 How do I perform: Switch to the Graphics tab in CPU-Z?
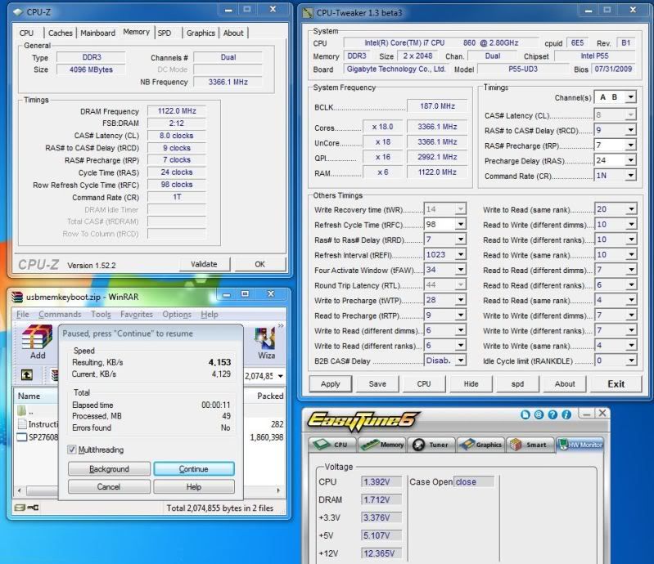[201, 33]
